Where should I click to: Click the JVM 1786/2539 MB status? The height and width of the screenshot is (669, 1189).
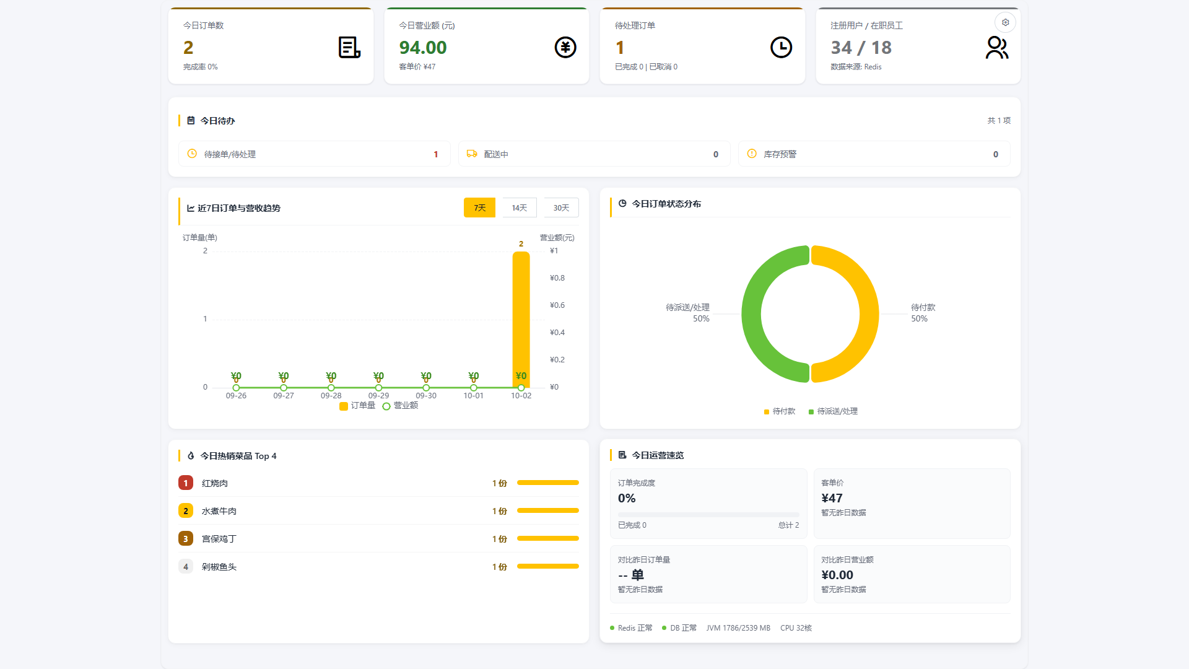(738, 627)
